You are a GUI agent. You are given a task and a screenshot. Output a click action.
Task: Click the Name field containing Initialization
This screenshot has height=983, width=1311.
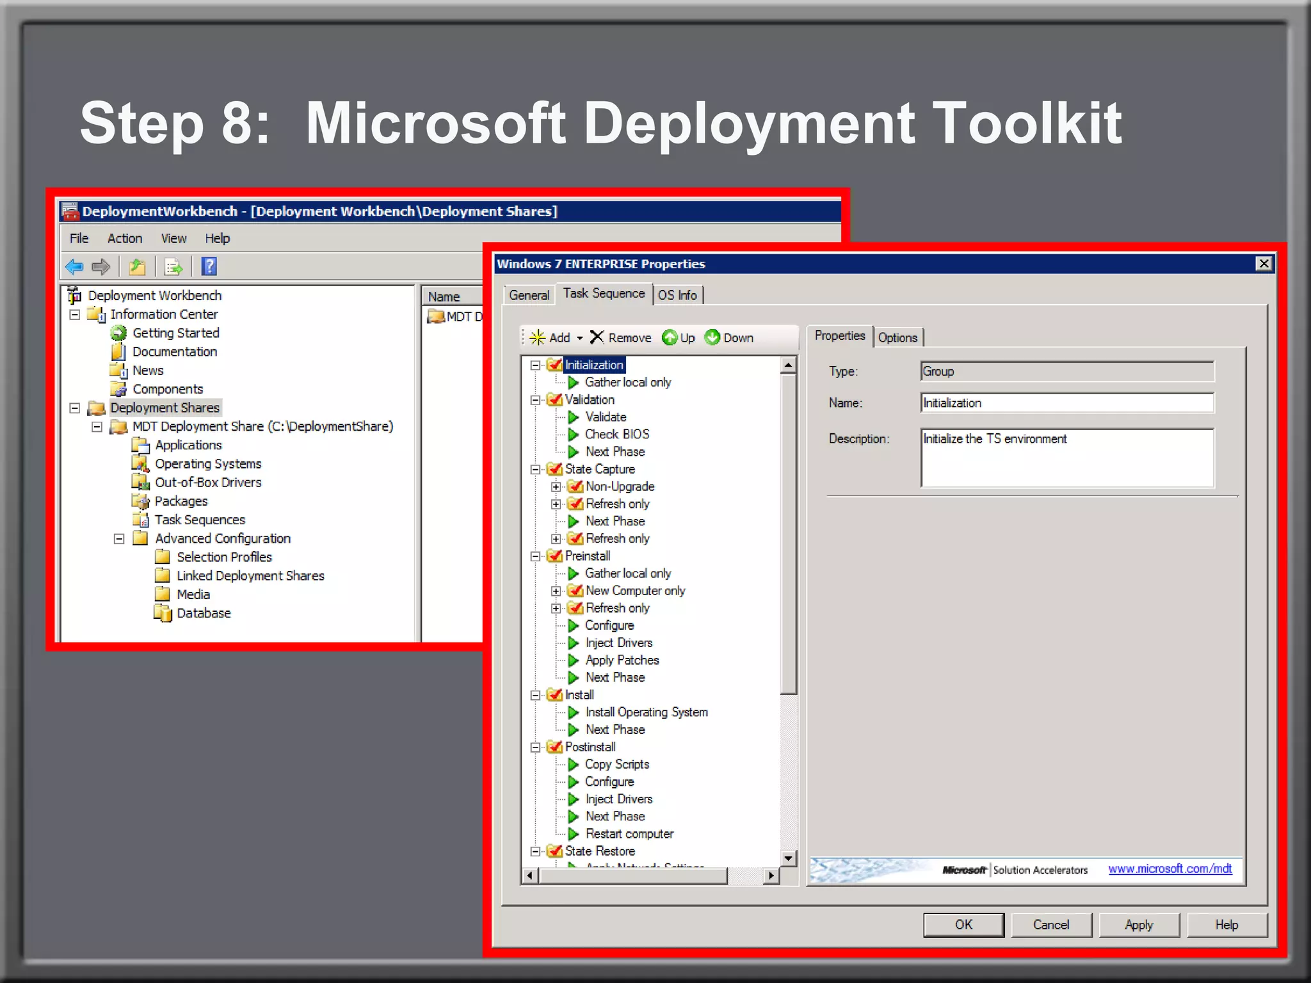click(1067, 403)
